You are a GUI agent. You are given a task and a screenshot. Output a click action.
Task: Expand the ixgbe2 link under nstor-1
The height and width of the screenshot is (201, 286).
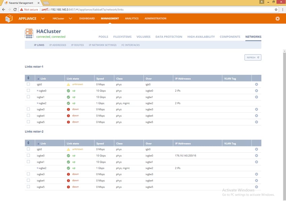tap(38, 103)
